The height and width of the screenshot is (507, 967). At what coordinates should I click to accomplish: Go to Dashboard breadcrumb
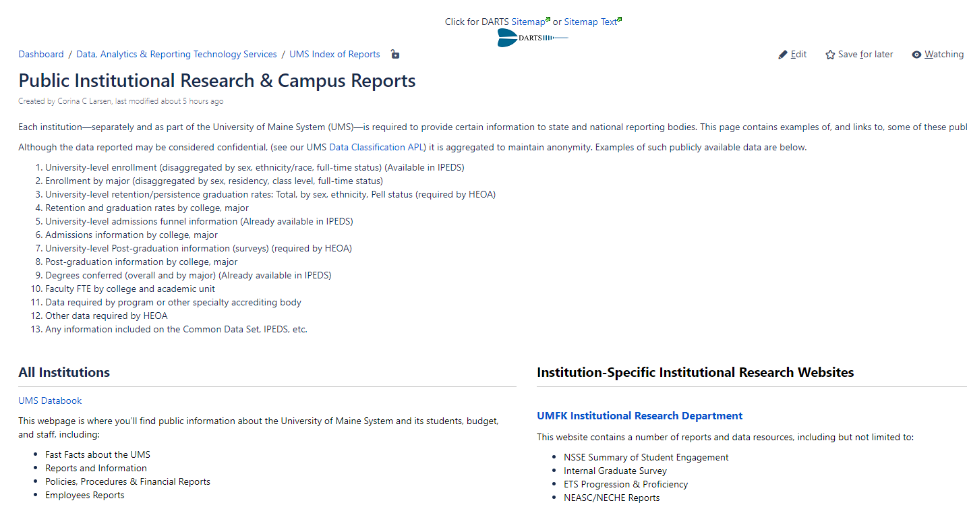(41, 55)
